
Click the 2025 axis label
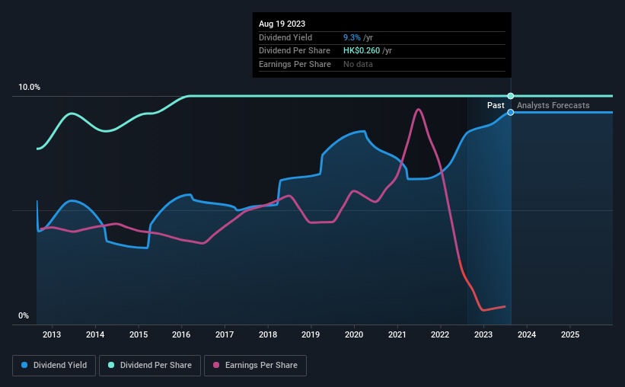coord(570,334)
